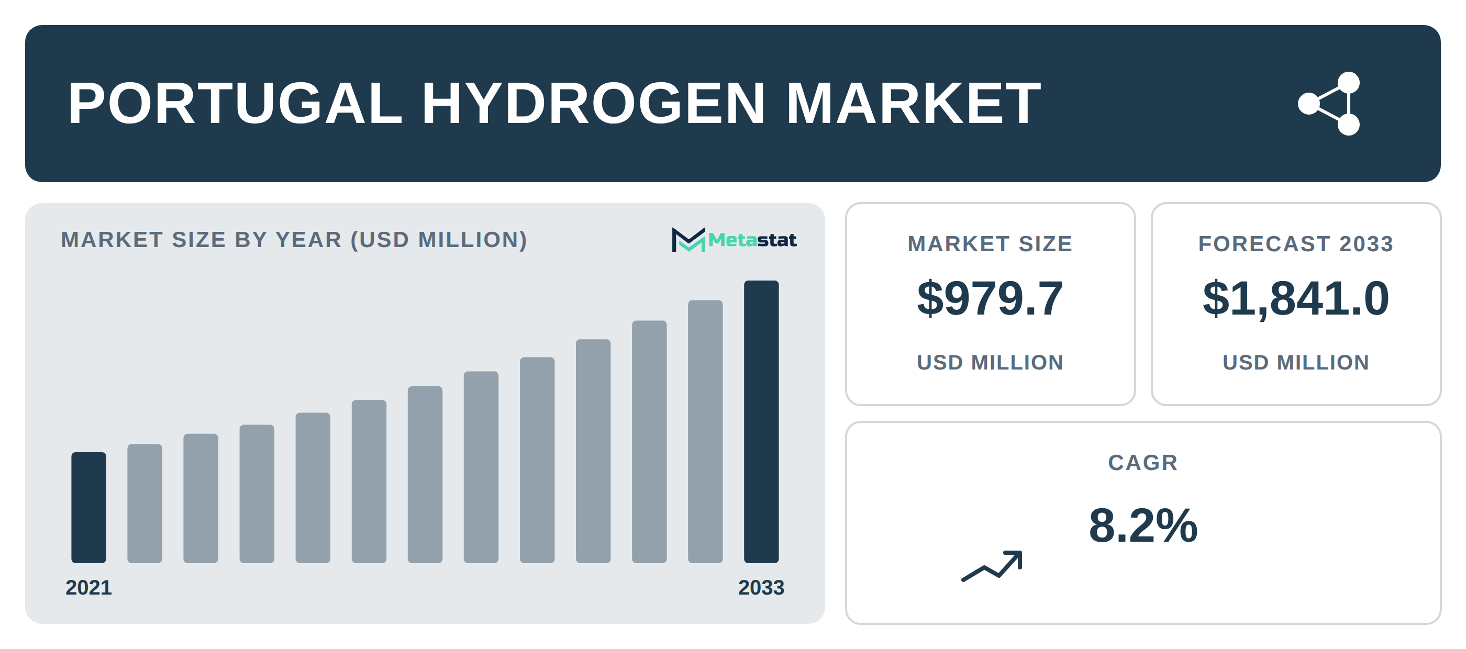Click the 2033 axis label
1466x649 pixels.
tap(761, 588)
